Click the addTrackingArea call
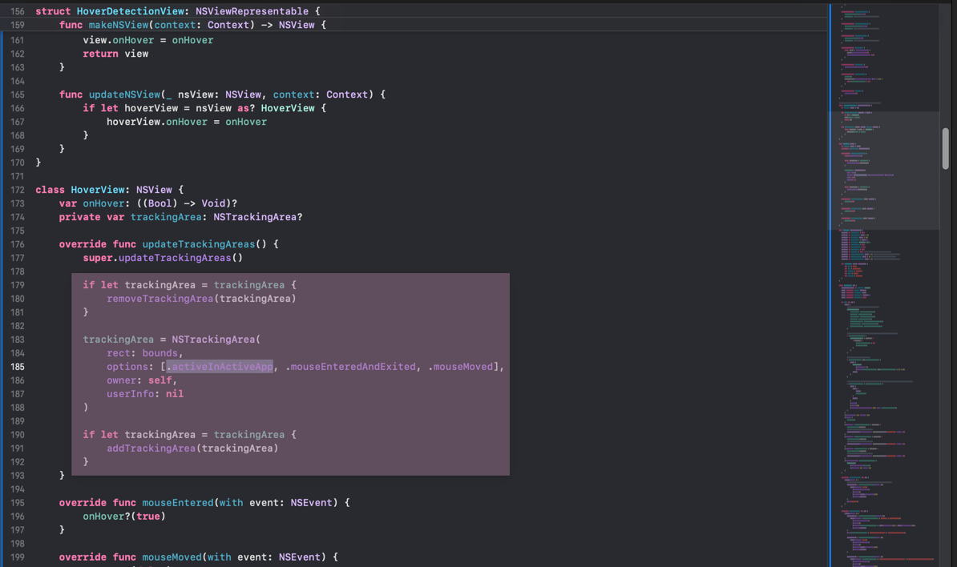Viewport: 957px width, 567px height. pyautogui.click(x=151, y=448)
